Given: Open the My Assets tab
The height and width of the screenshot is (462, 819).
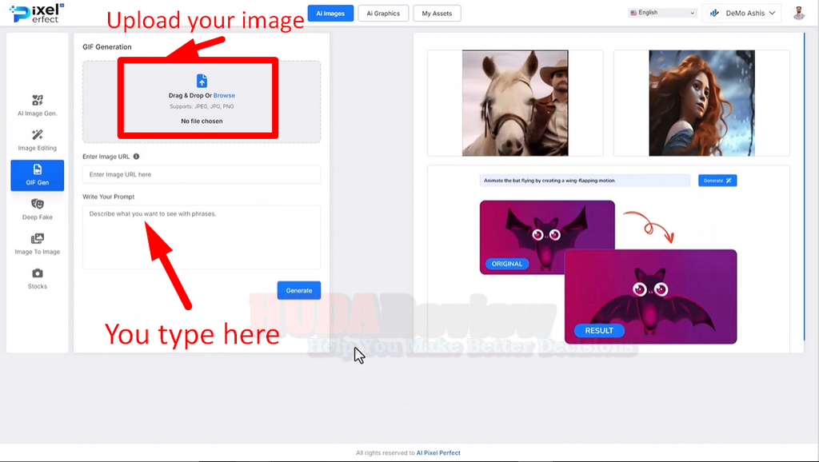Looking at the screenshot, I should [437, 13].
